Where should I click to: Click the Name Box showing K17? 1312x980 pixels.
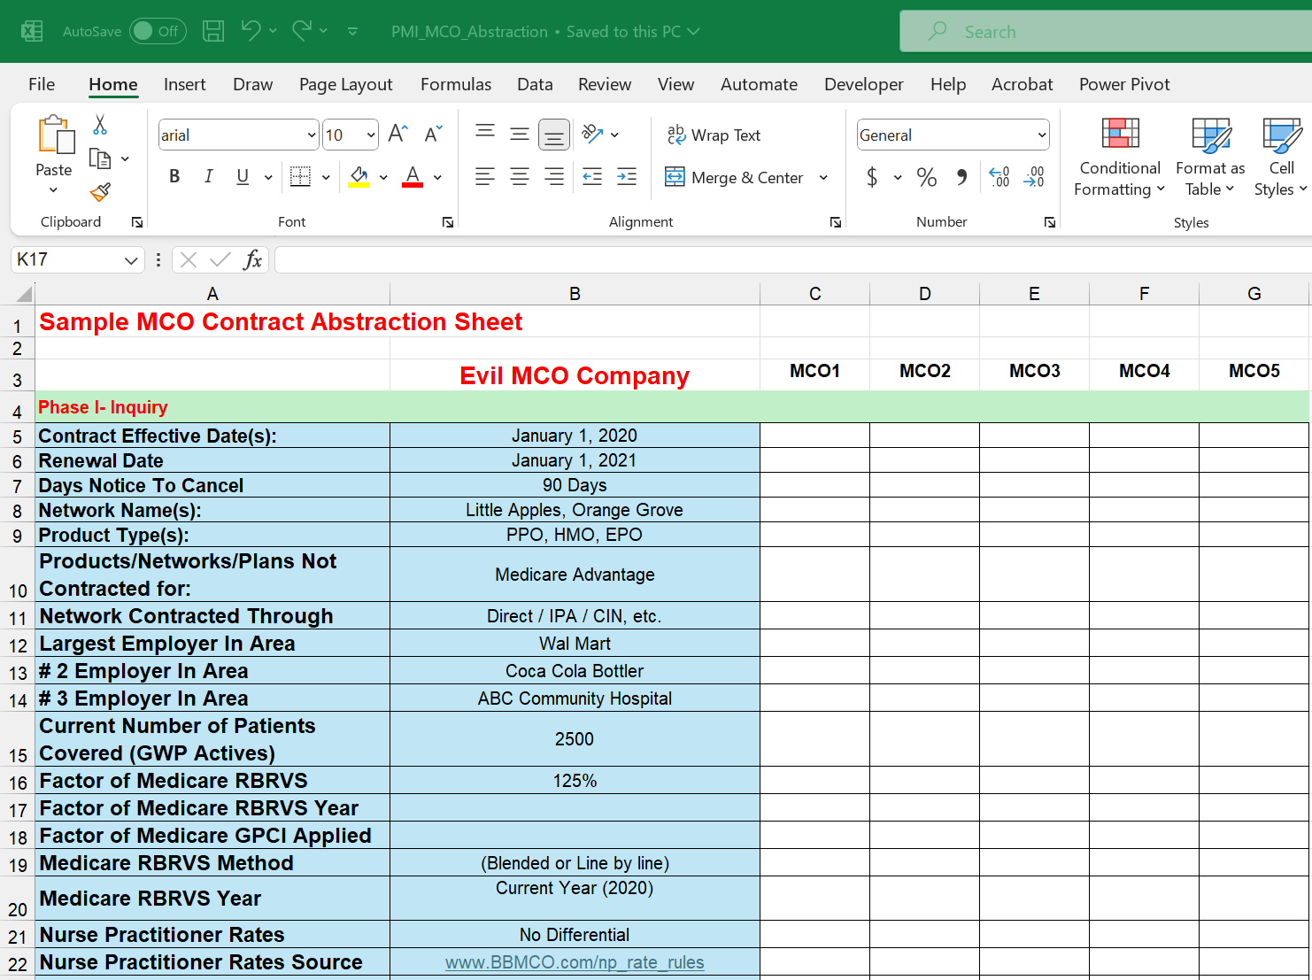[66, 259]
